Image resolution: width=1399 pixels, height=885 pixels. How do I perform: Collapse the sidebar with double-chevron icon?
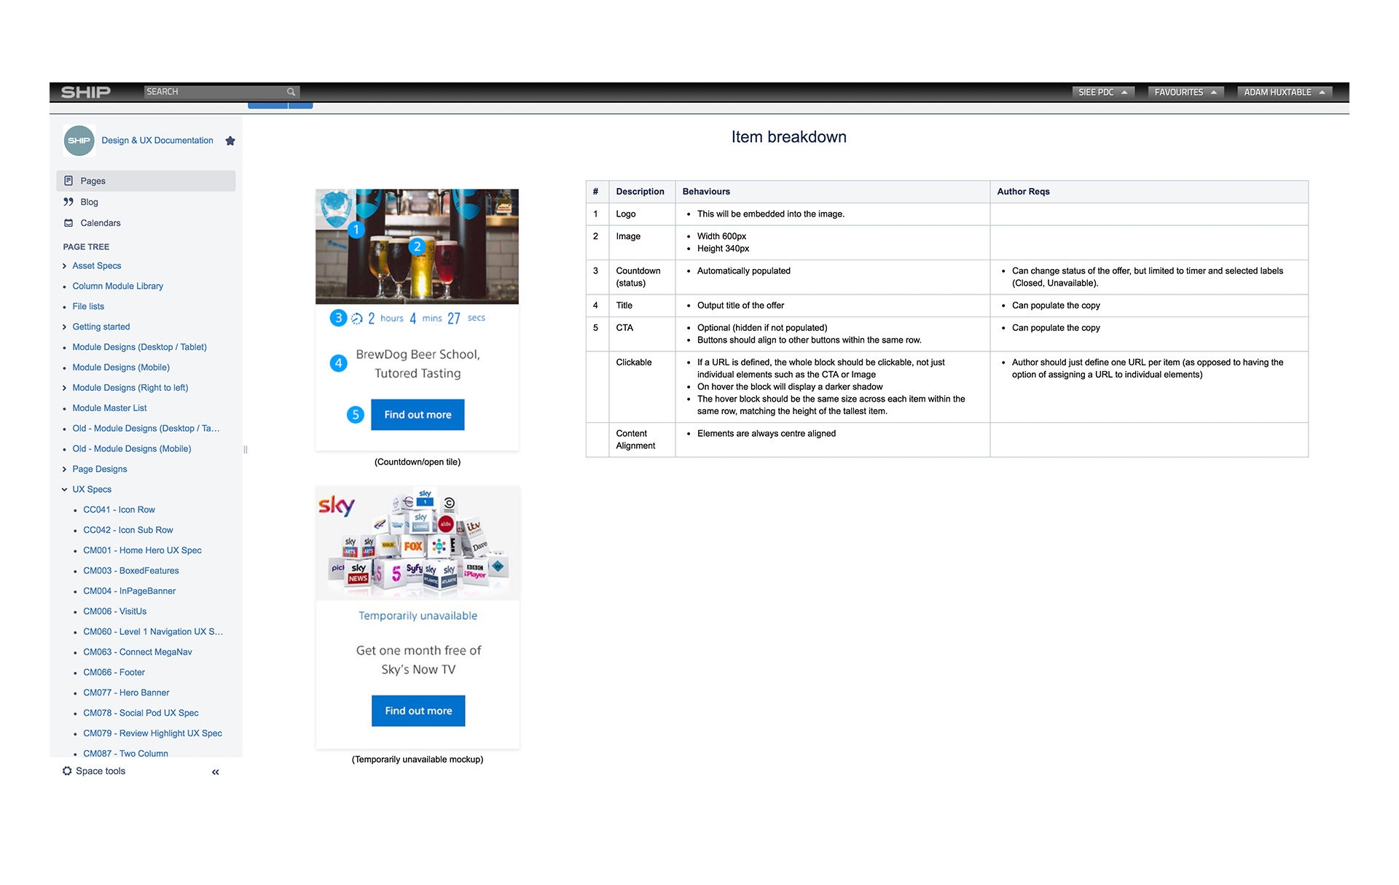pos(216,773)
